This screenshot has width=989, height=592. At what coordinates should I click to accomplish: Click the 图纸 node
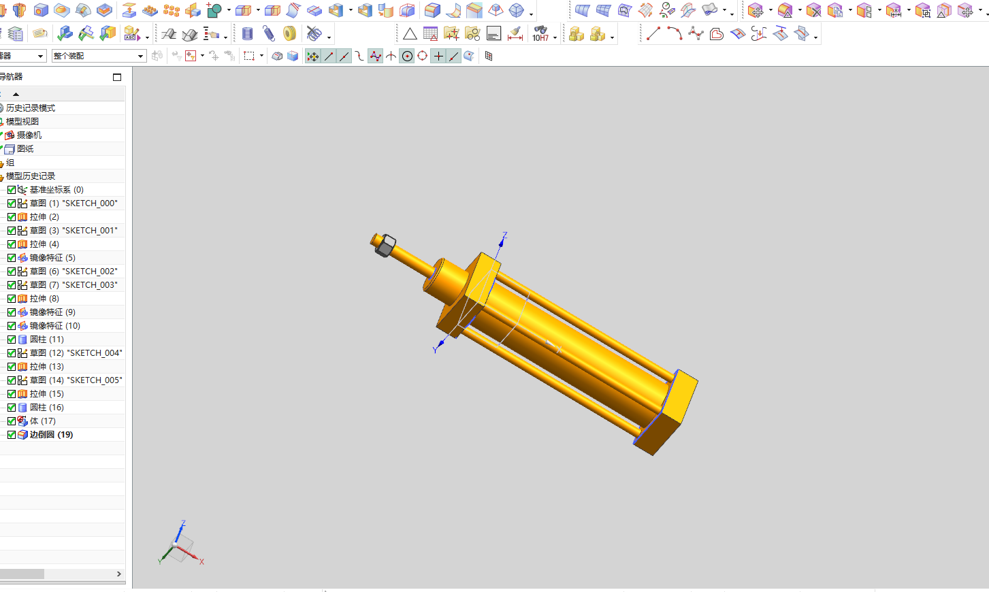25,149
